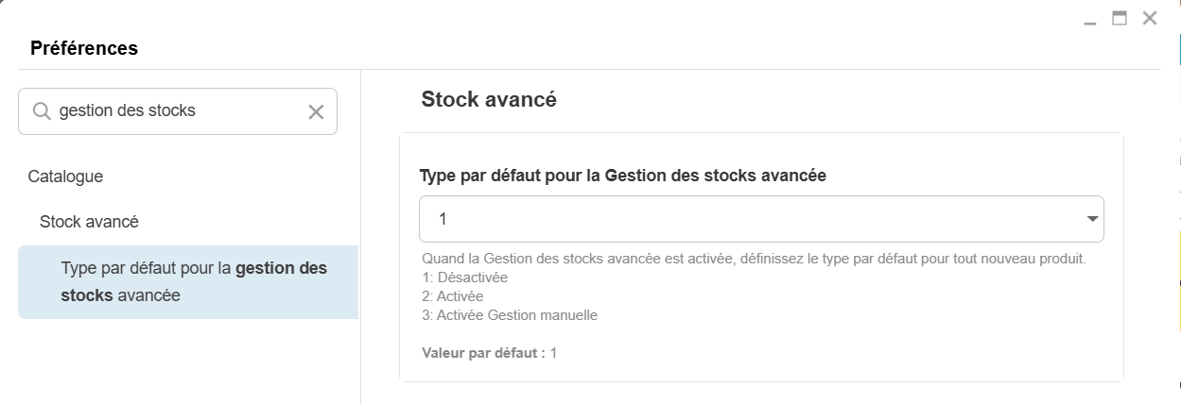Click the 'Quand la Gestion des stocks' description
This screenshot has width=1181, height=404.
[x=754, y=259]
